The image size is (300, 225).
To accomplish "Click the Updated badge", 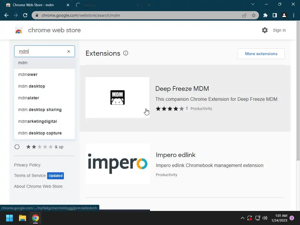I will point(55,176).
